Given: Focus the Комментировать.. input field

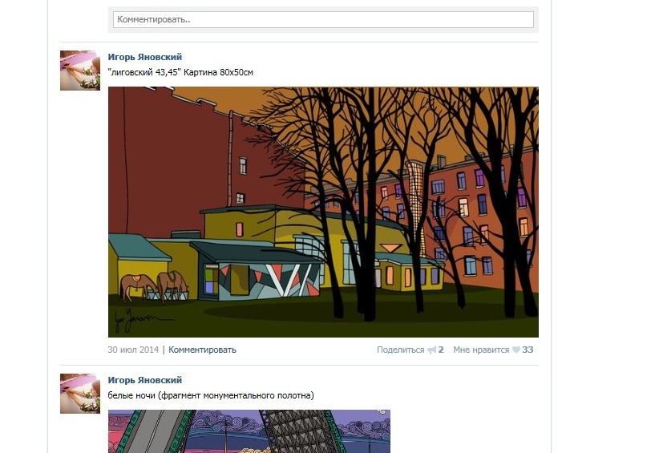Looking at the screenshot, I should coord(323,20).
